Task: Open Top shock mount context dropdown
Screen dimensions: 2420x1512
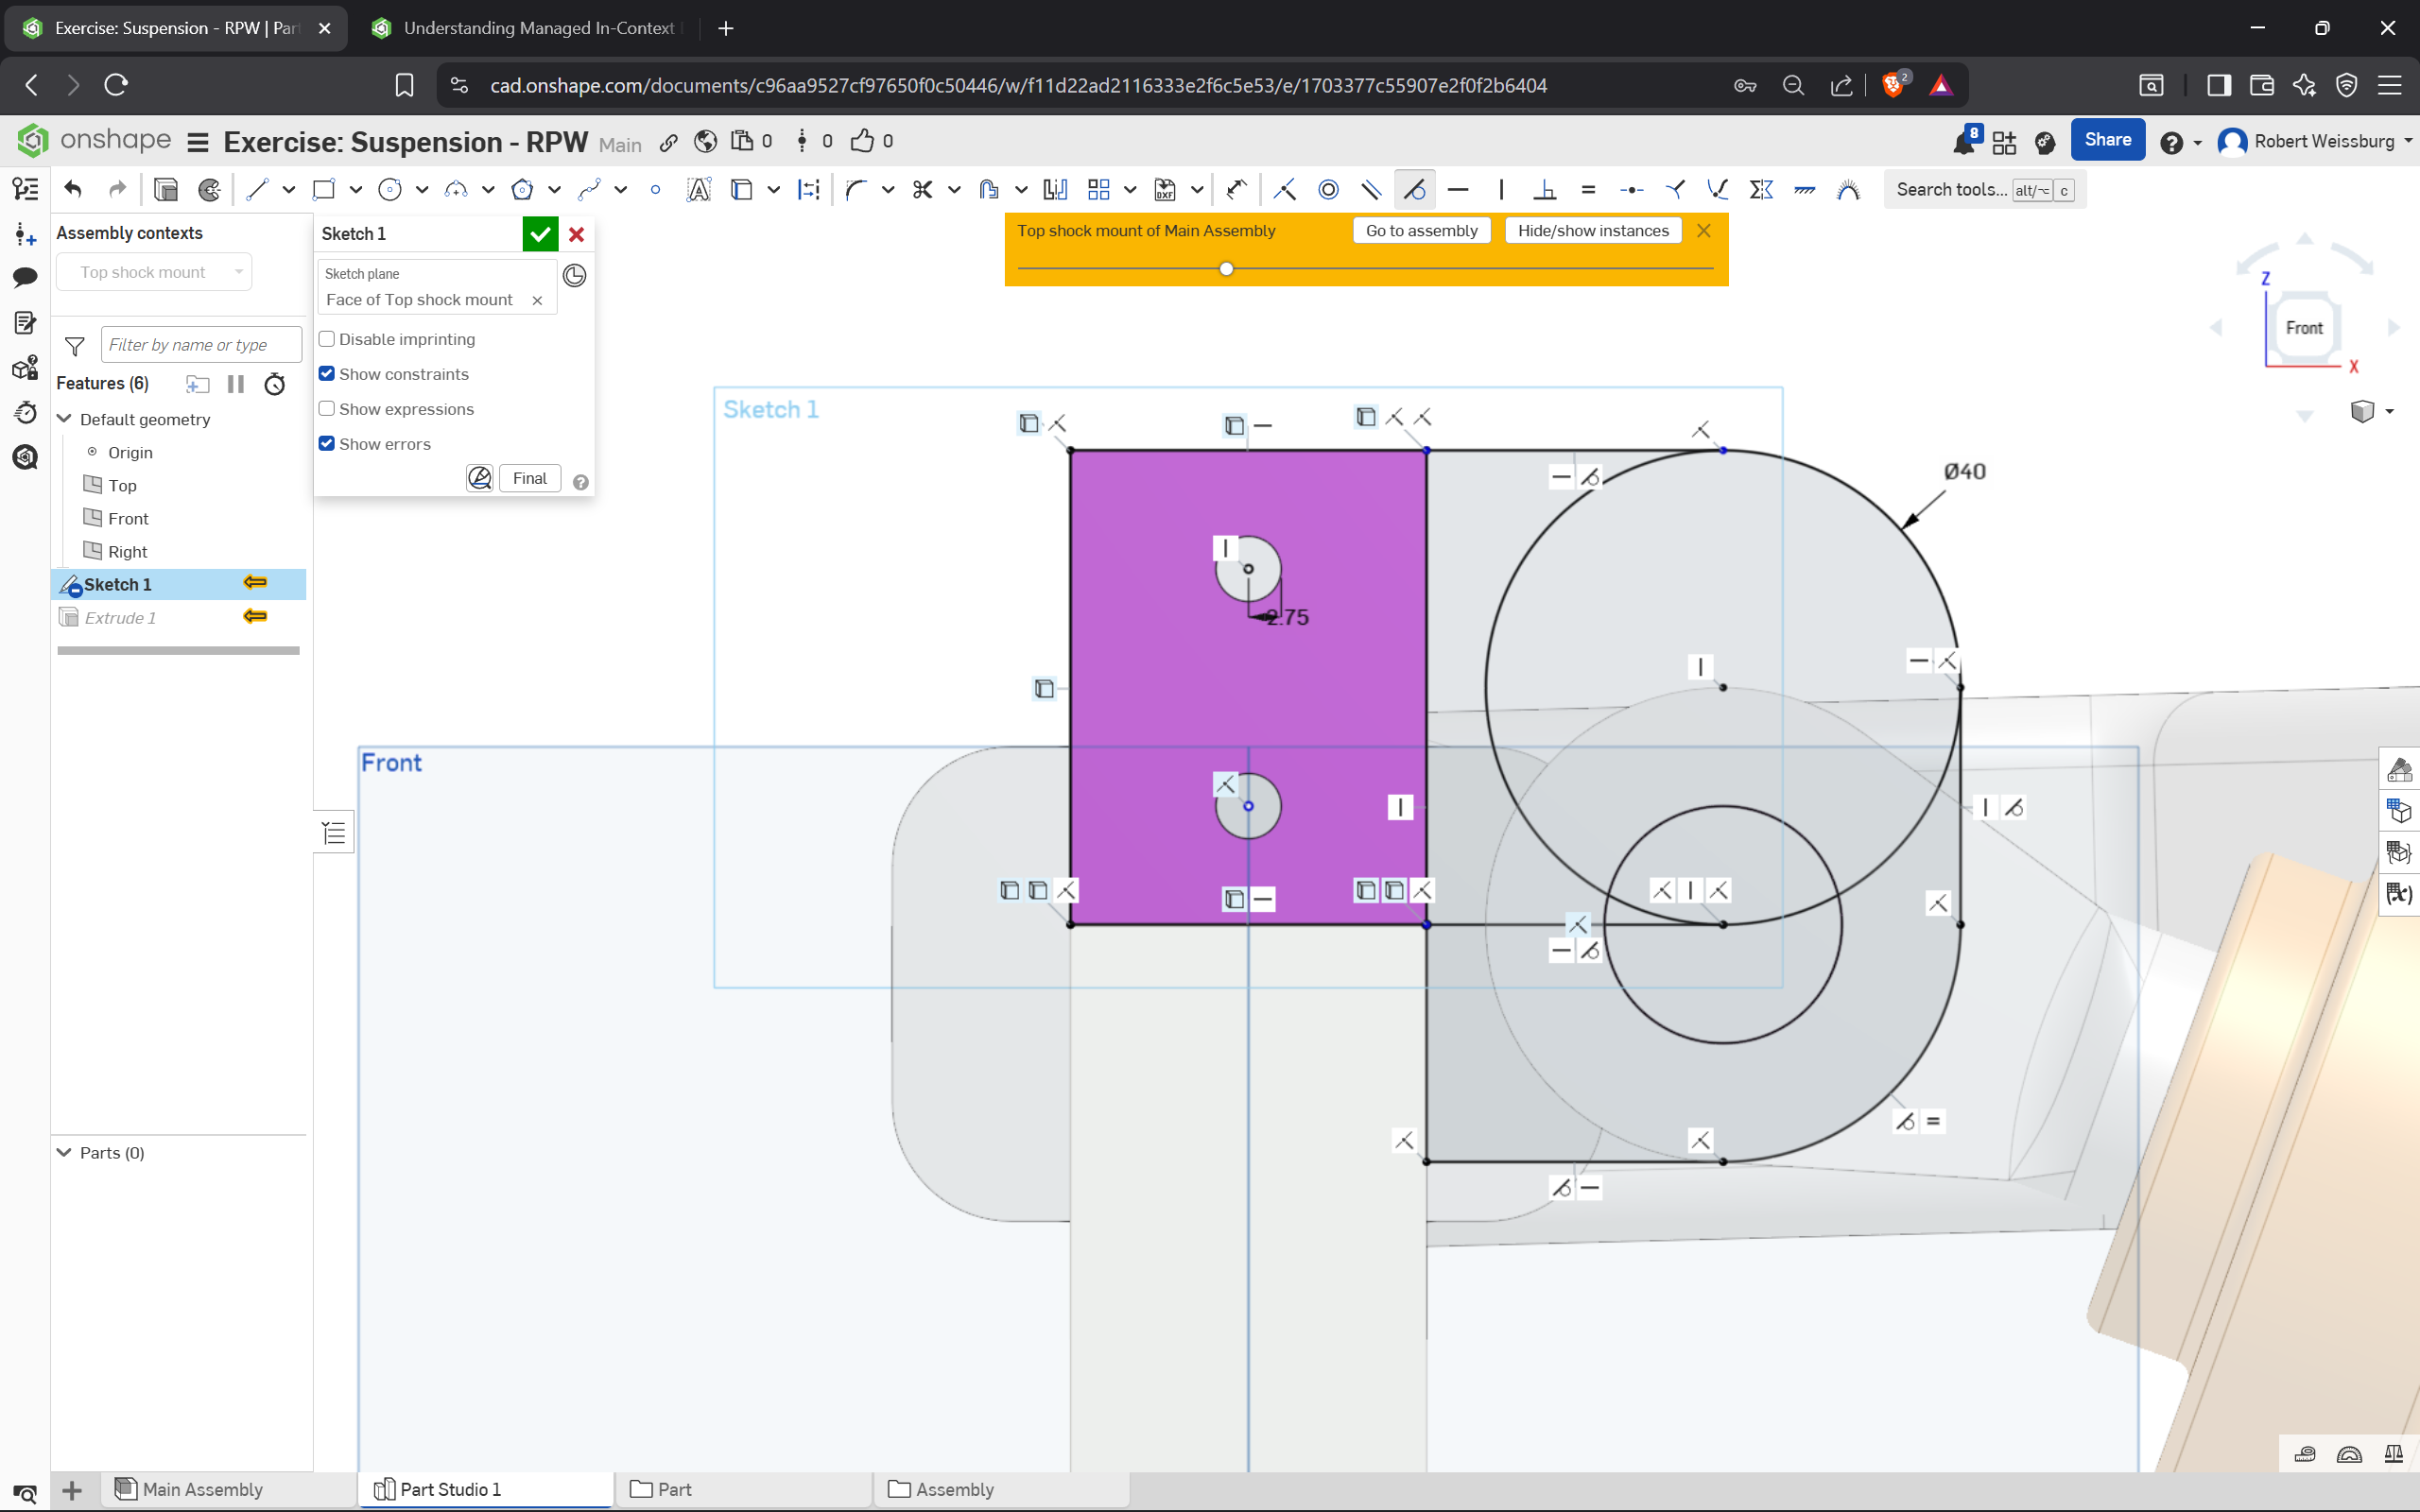Action: [155, 272]
